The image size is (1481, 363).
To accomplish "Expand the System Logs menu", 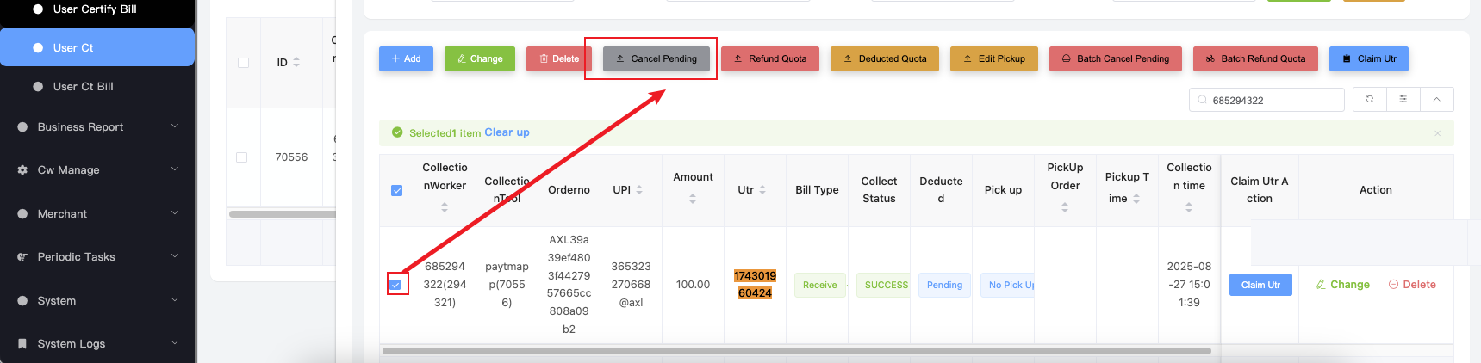I will [x=97, y=344].
